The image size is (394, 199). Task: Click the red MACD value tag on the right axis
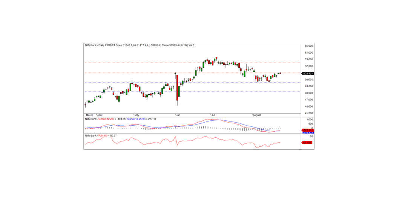point(308,130)
